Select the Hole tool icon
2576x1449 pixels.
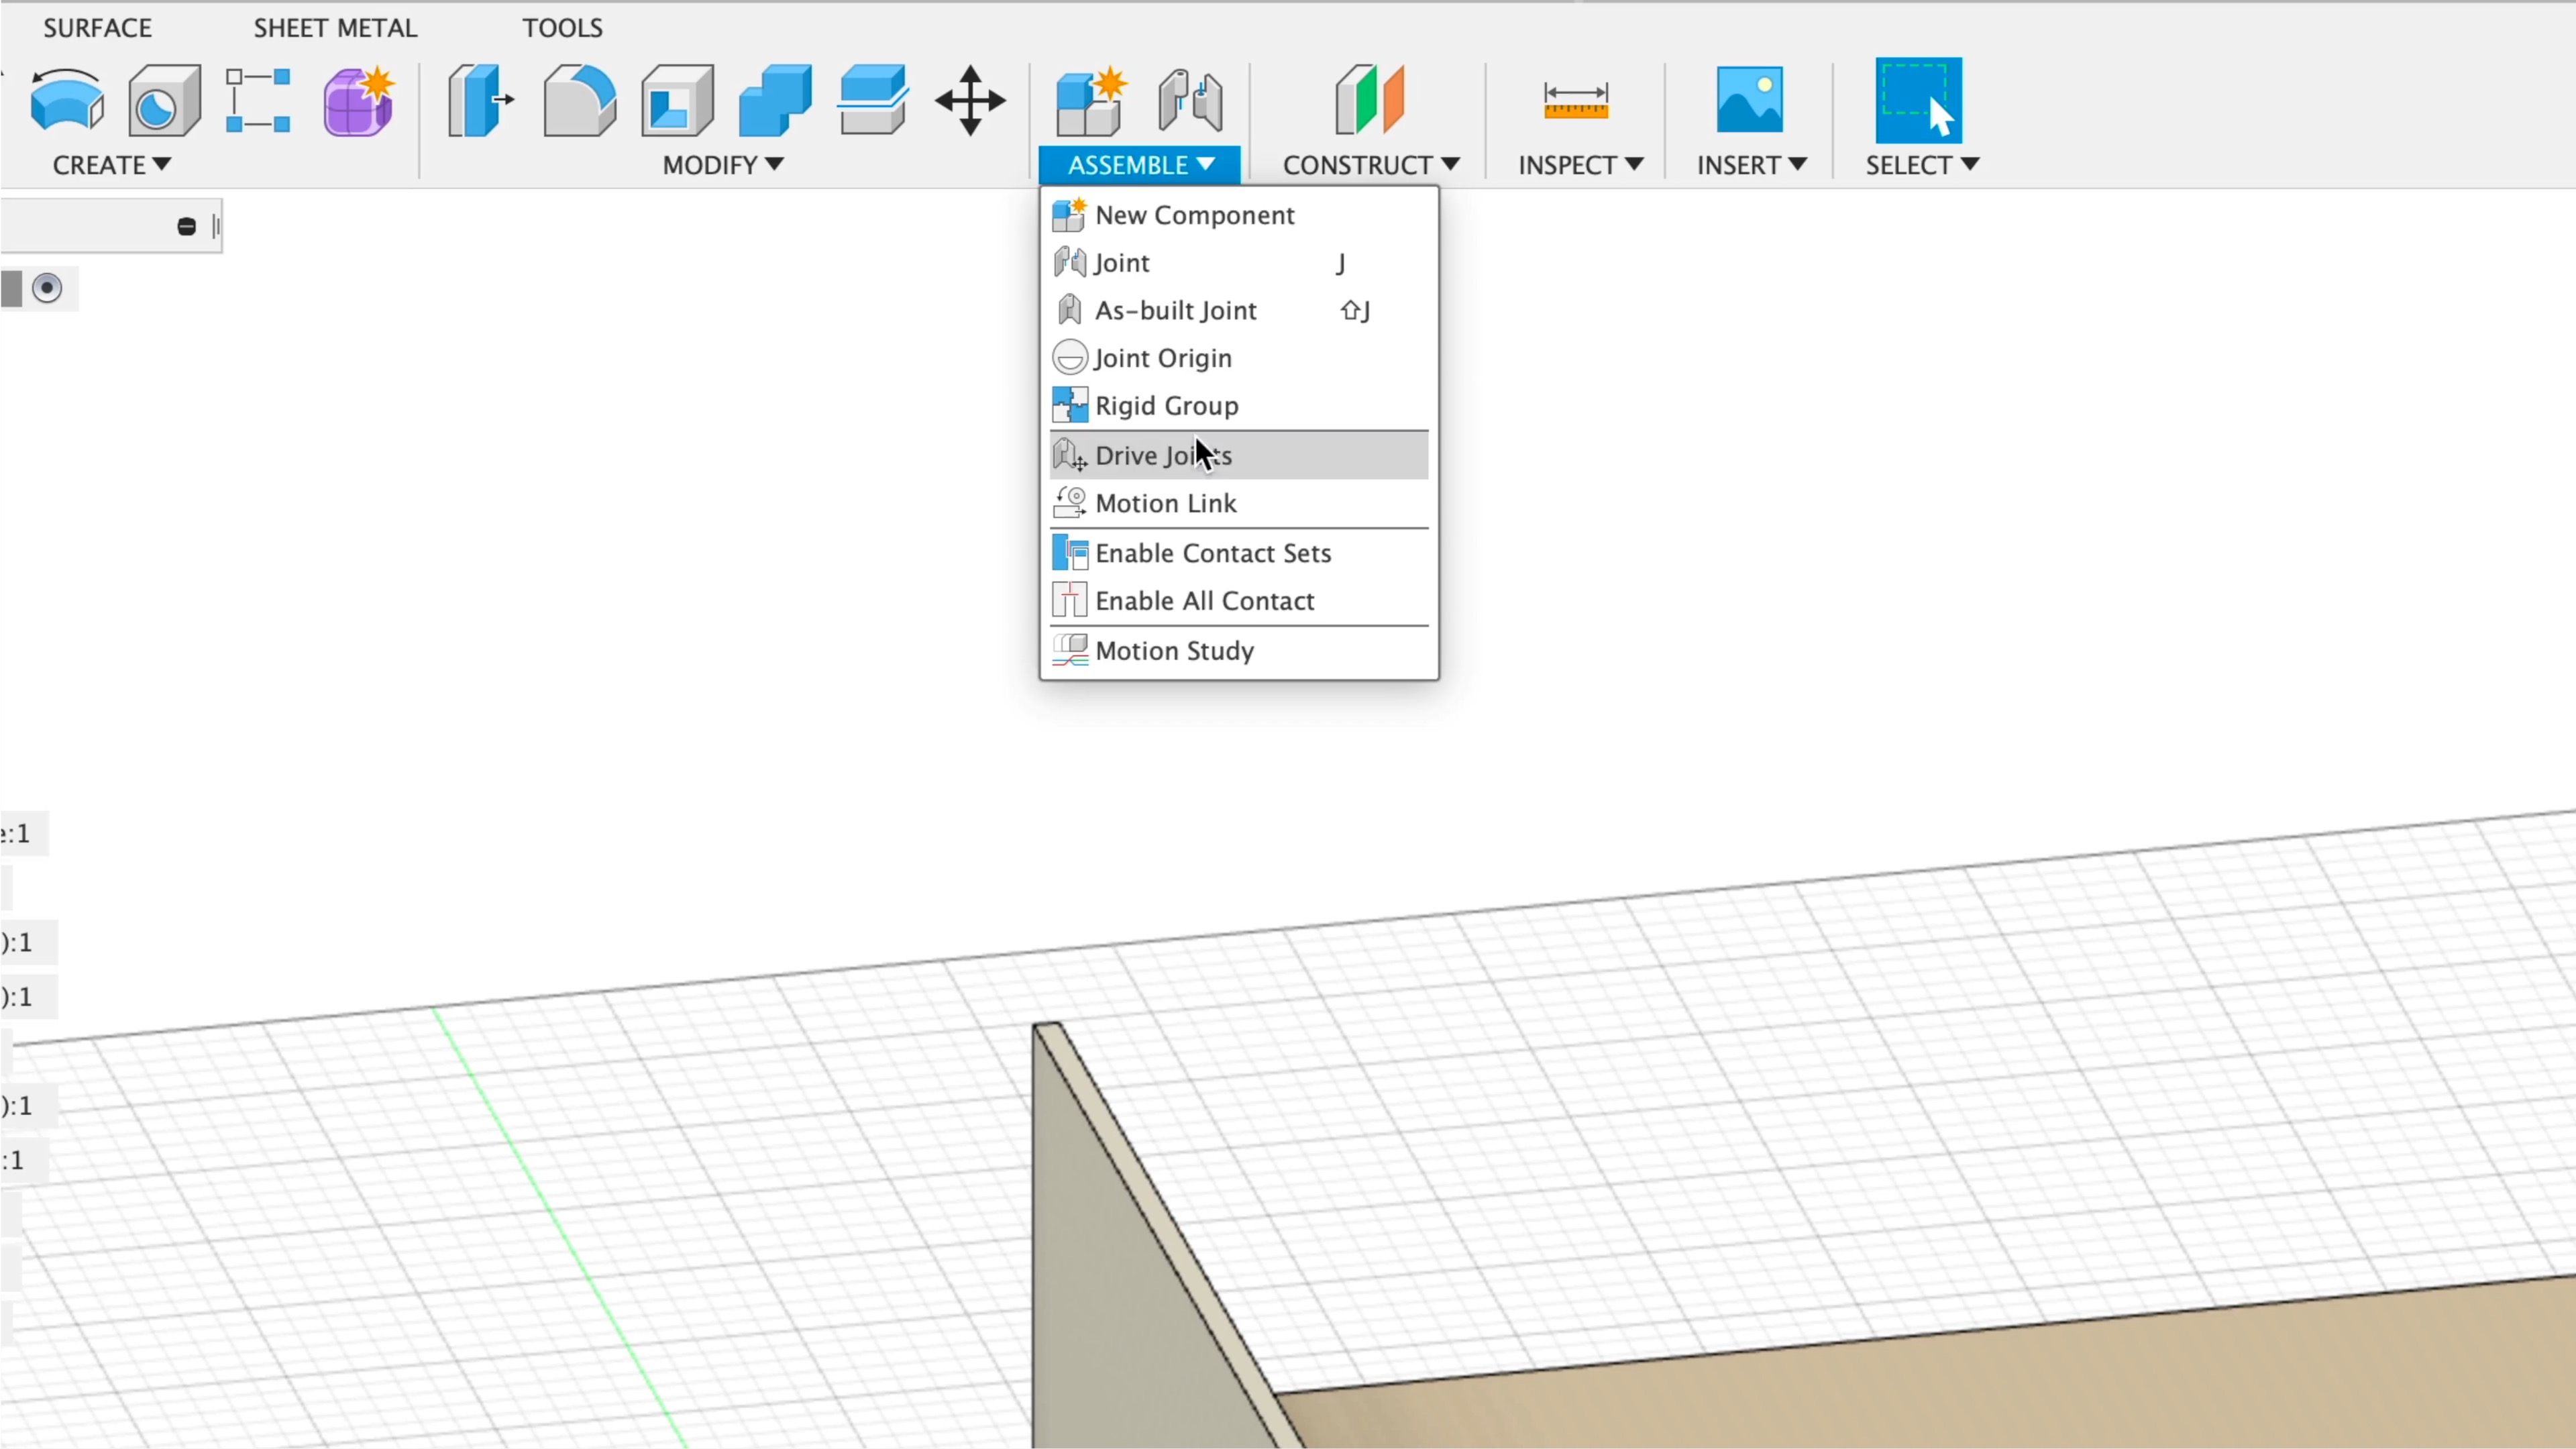tap(164, 100)
